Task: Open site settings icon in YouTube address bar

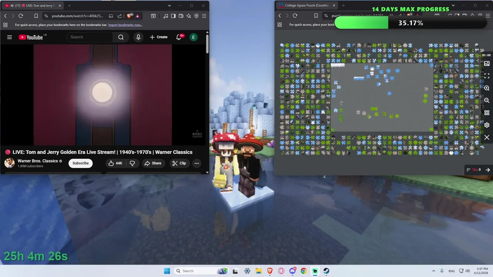Action: (46, 16)
